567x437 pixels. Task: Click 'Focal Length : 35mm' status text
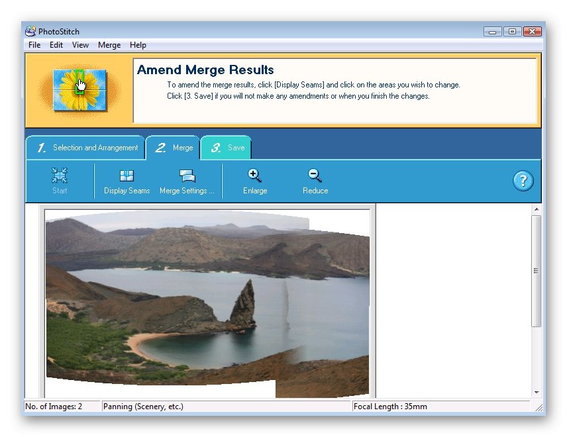[x=390, y=407]
